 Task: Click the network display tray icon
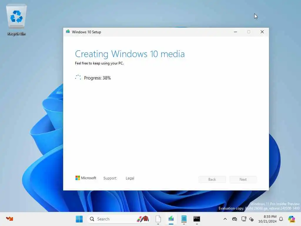pyautogui.click(x=244, y=219)
